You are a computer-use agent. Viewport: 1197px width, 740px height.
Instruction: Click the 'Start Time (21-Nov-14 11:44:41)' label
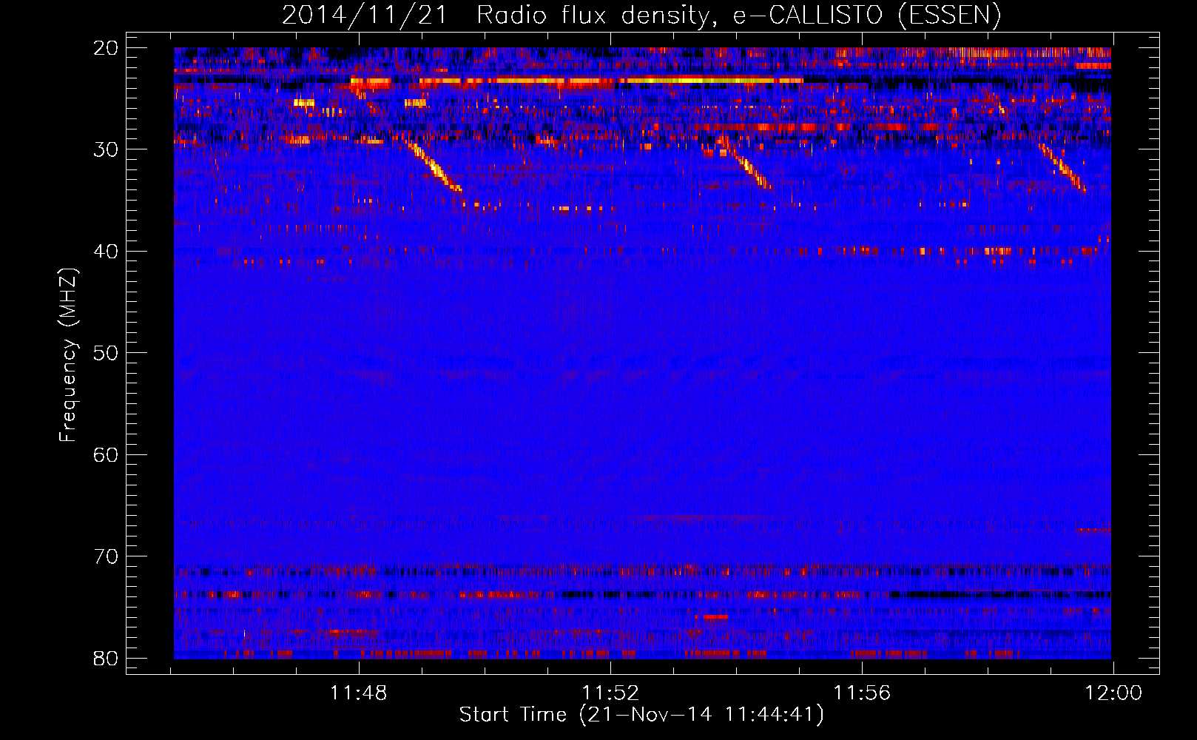[641, 715]
